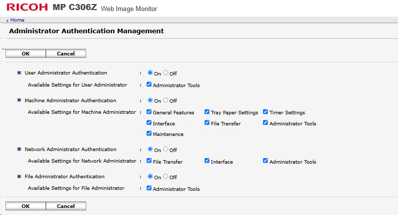Turn File Administrator Authentication Off
The height and width of the screenshot is (215, 398).
tap(166, 176)
